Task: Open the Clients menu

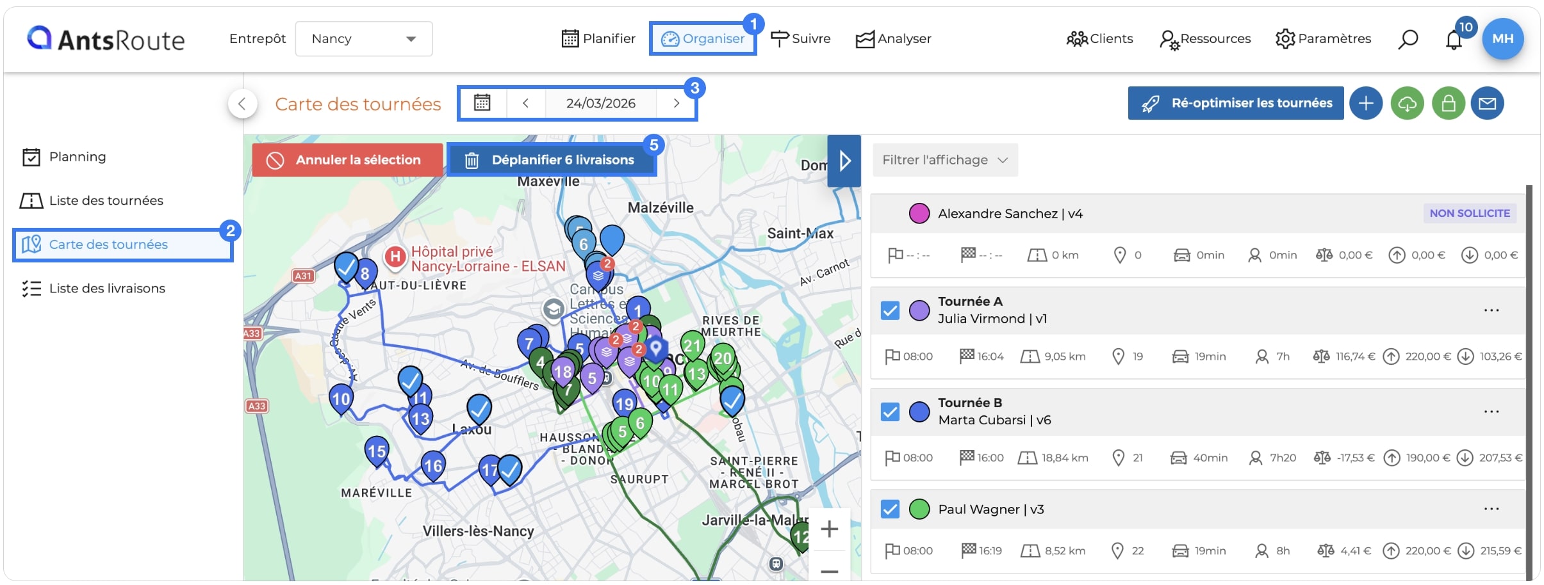Action: pyautogui.click(x=1099, y=38)
